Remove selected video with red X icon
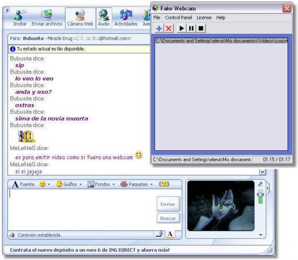The height and width of the screenshot is (260, 298). (168, 28)
